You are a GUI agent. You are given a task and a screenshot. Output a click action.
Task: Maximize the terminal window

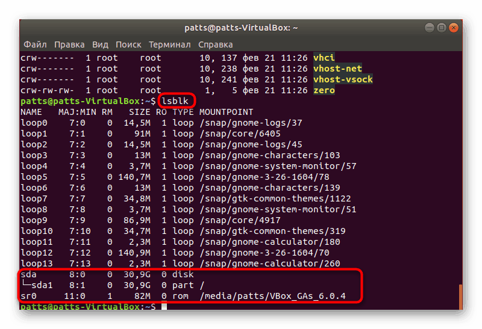(442, 28)
